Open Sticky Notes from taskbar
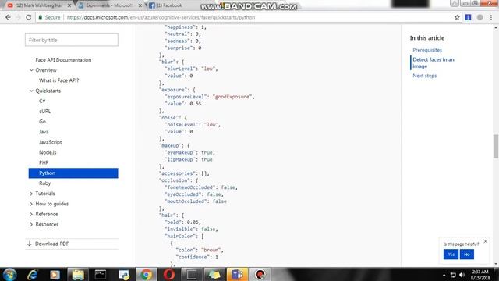The width and height of the screenshot is (499, 281). [x=214, y=274]
